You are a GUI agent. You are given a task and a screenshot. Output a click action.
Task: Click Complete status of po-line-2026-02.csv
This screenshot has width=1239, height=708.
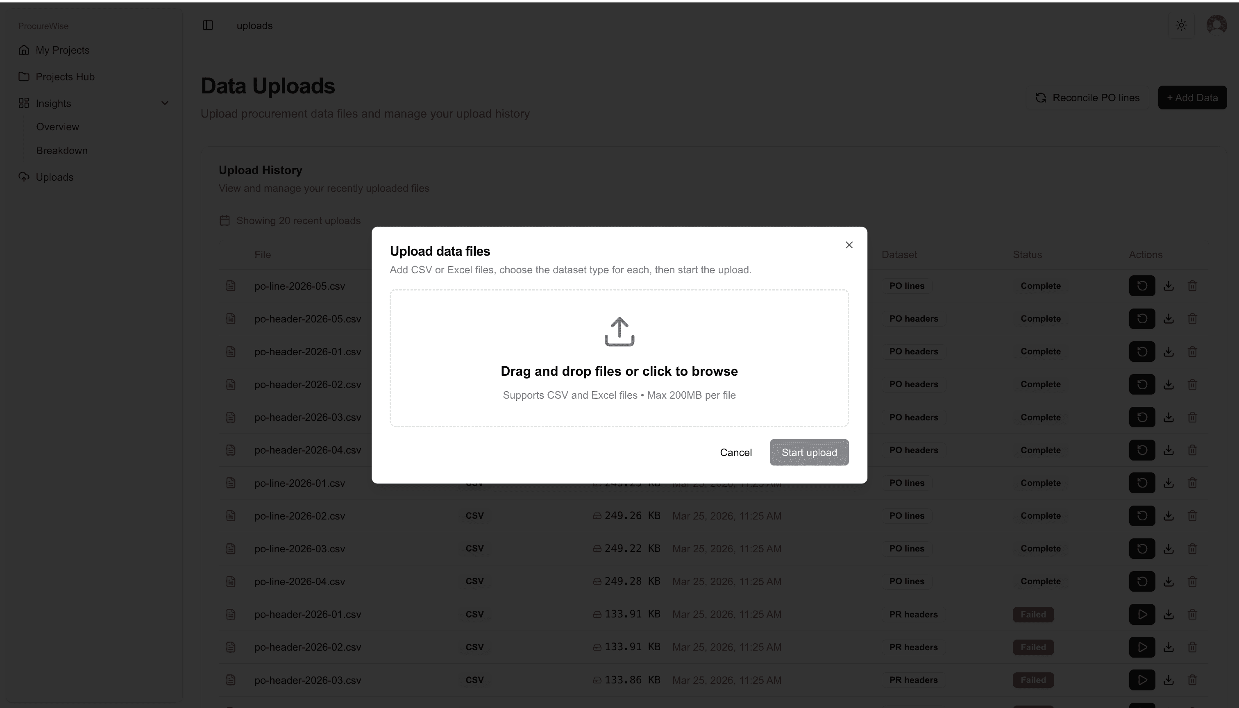click(1040, 516)
